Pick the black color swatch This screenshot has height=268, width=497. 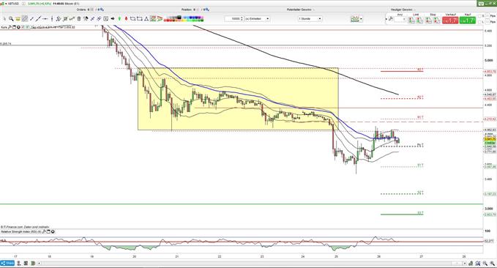(179, 18)
